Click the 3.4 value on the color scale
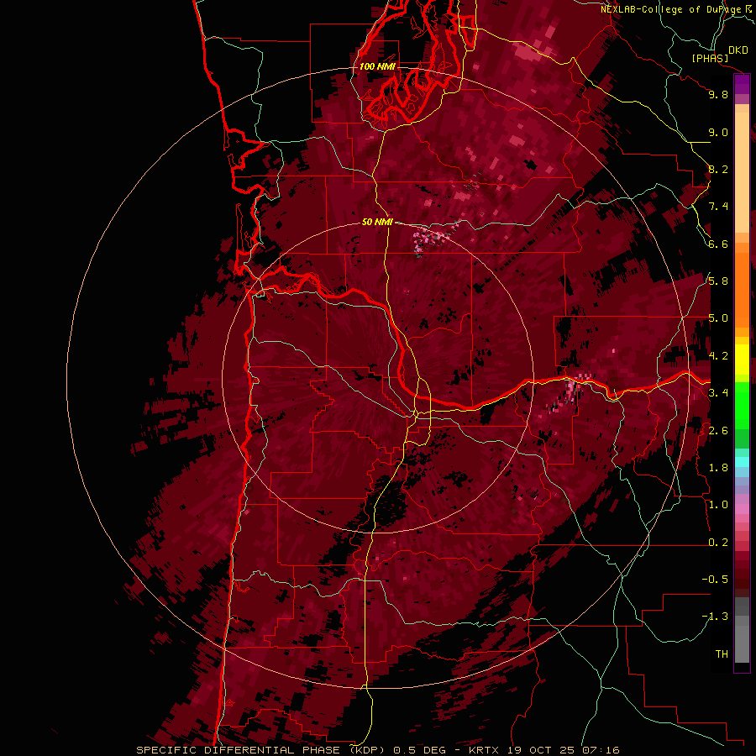The height and width of the screenshot is (756, 756). 718,393
